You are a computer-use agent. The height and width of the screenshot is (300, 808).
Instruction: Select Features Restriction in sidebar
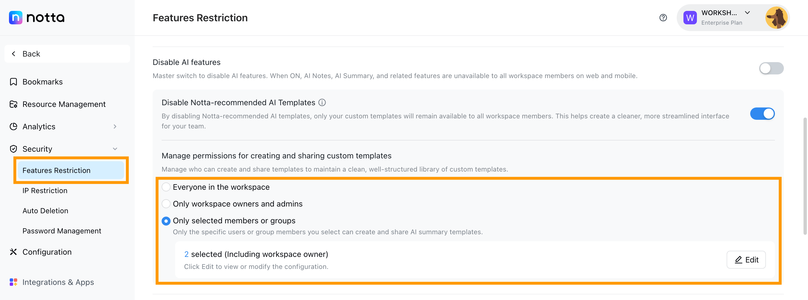[71, 170]
